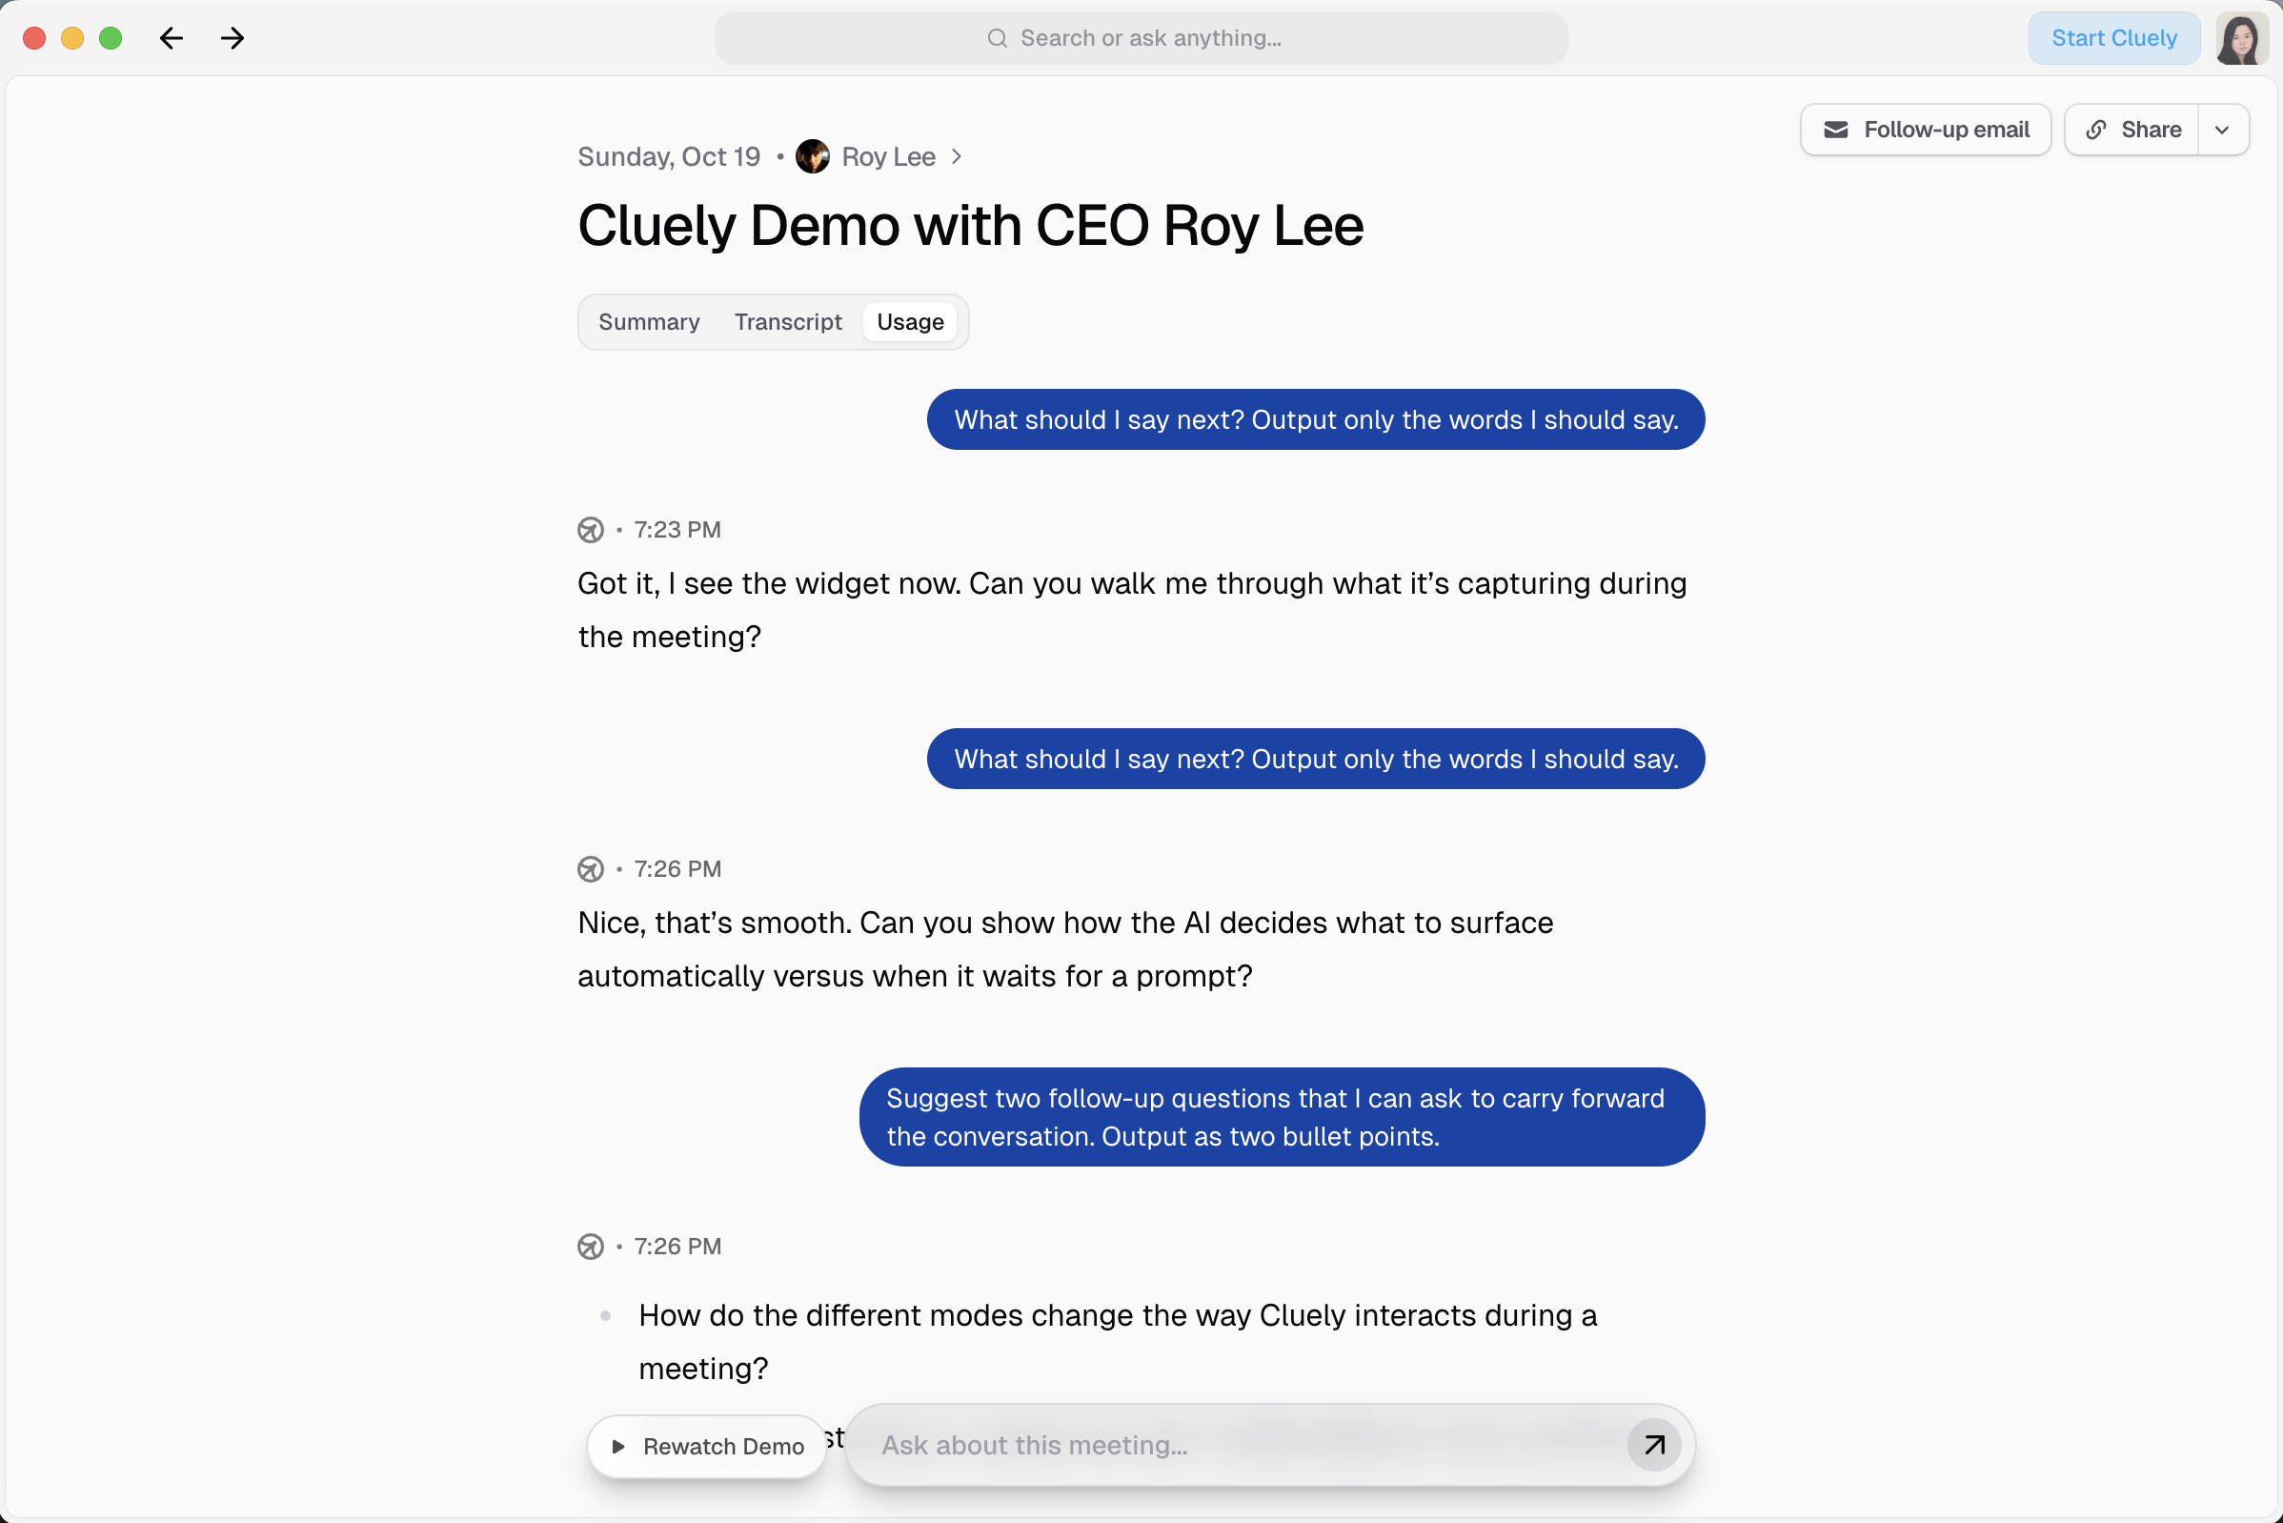Navigate forward using the forward arrow
2283x1523 pixels.
pyautogui.click(x=232, y=38)
